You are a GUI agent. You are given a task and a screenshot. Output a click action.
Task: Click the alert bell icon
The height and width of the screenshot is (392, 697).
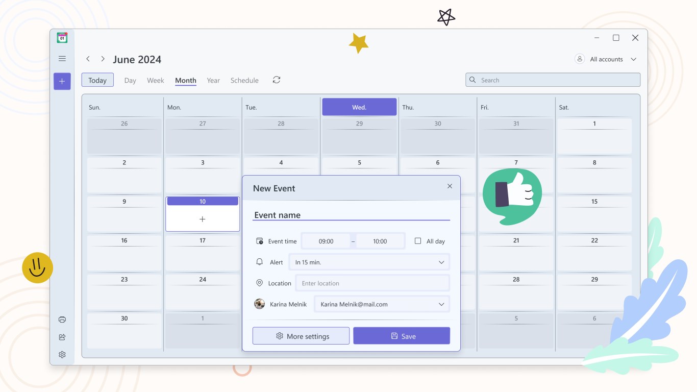(x=260, y=262)
